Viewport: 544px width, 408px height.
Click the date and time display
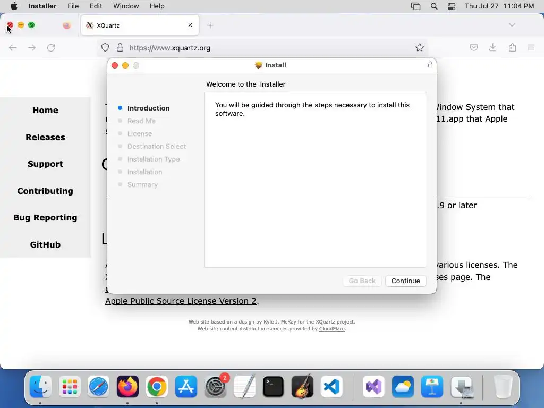click(x=499, y=6)
